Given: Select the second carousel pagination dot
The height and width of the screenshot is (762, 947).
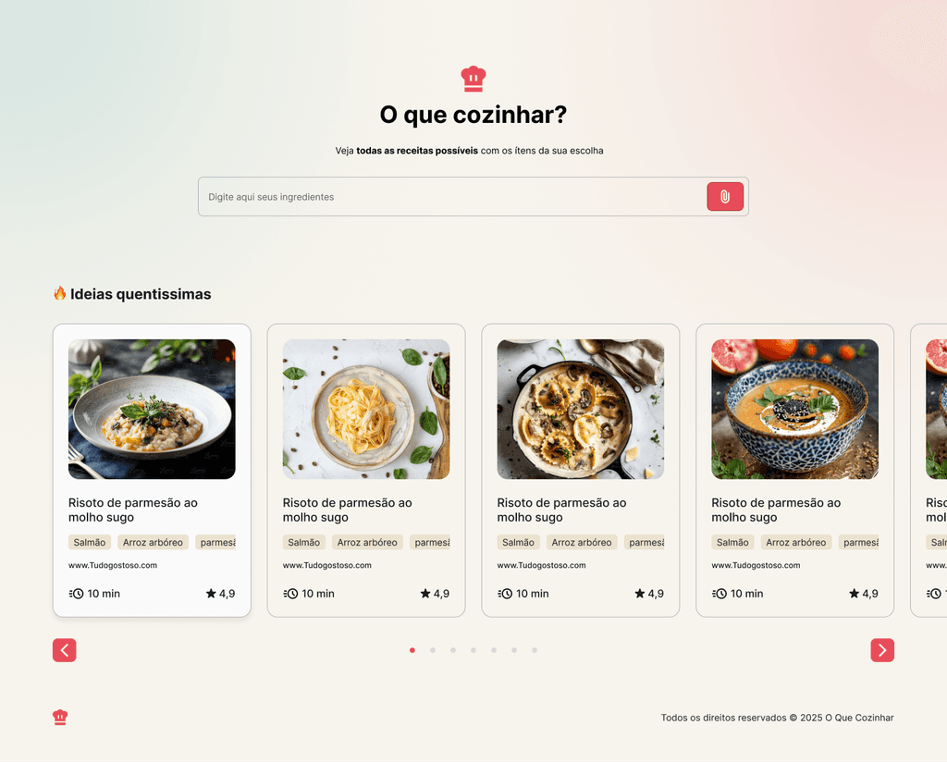Looking at the screenshot, I should tap(433, 650).
